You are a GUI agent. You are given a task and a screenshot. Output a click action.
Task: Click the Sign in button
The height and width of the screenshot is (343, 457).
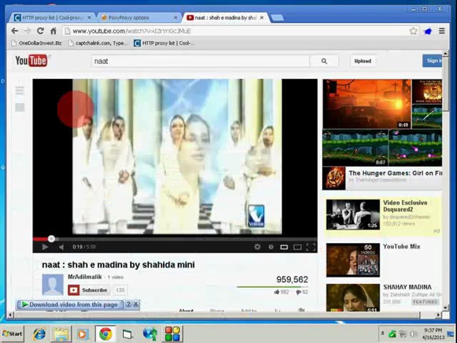432,61
